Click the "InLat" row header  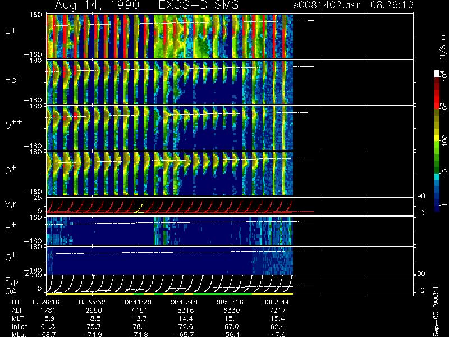pyautogui.click(x=19, y=327)
